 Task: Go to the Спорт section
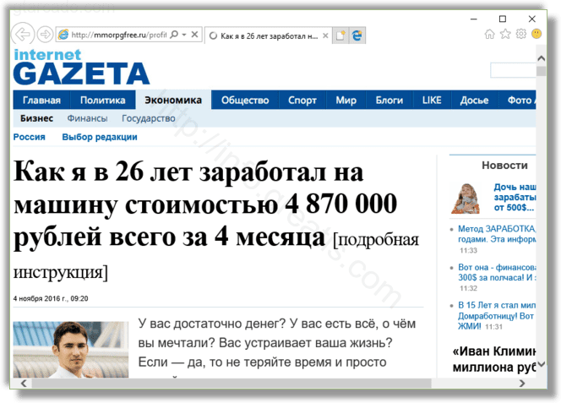(302, 101)
